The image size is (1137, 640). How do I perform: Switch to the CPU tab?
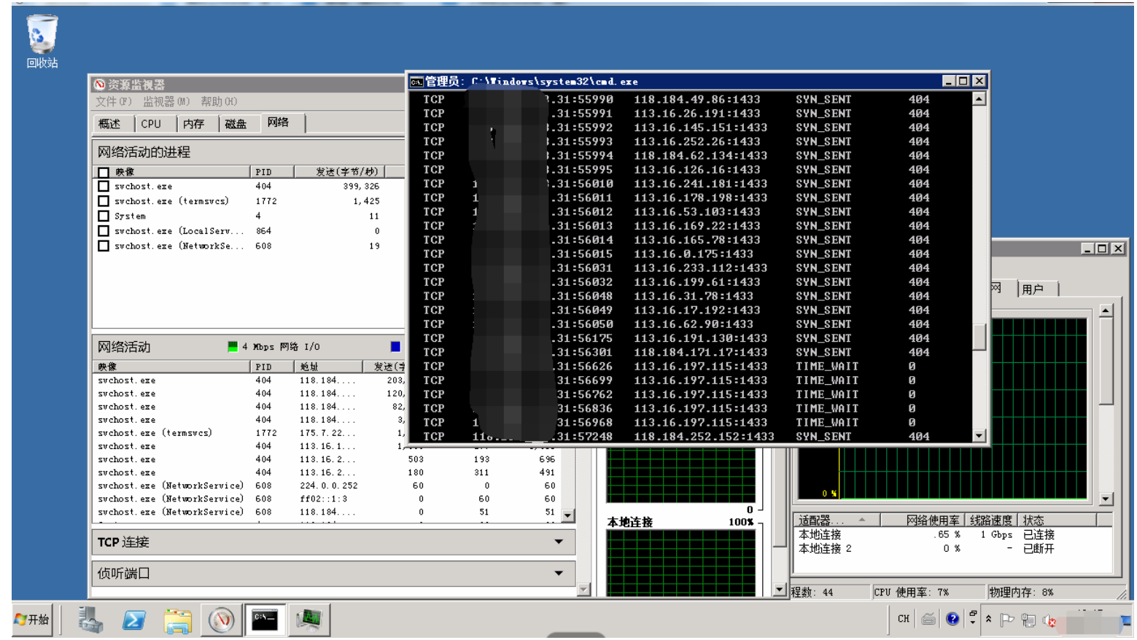(151, 124)
